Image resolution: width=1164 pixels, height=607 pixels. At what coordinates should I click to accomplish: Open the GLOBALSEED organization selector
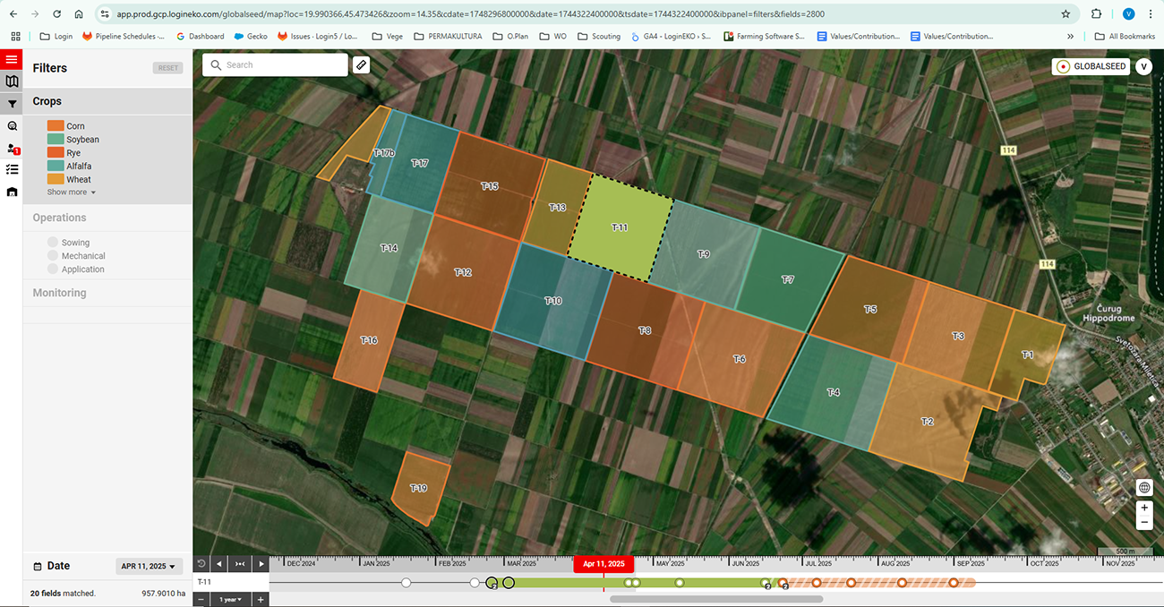(1091, 66)
